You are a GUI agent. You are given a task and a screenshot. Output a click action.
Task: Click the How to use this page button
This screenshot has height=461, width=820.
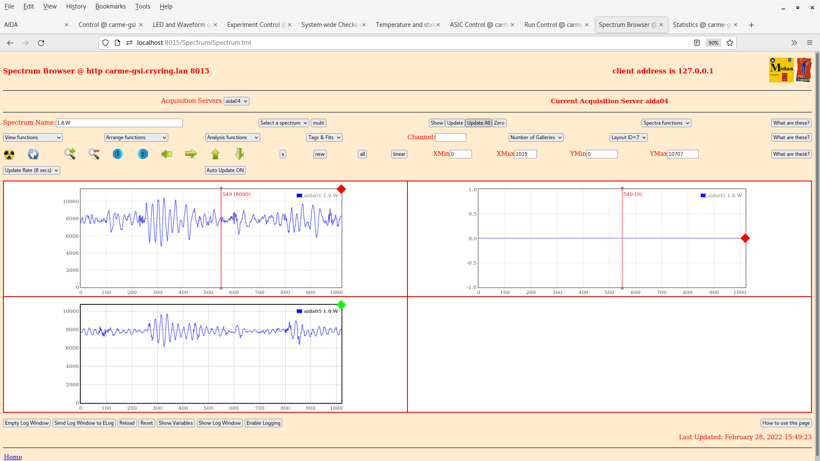(786, 423)
